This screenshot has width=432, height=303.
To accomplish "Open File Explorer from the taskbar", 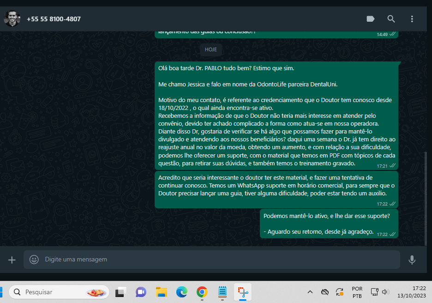I will pos(162,292).
